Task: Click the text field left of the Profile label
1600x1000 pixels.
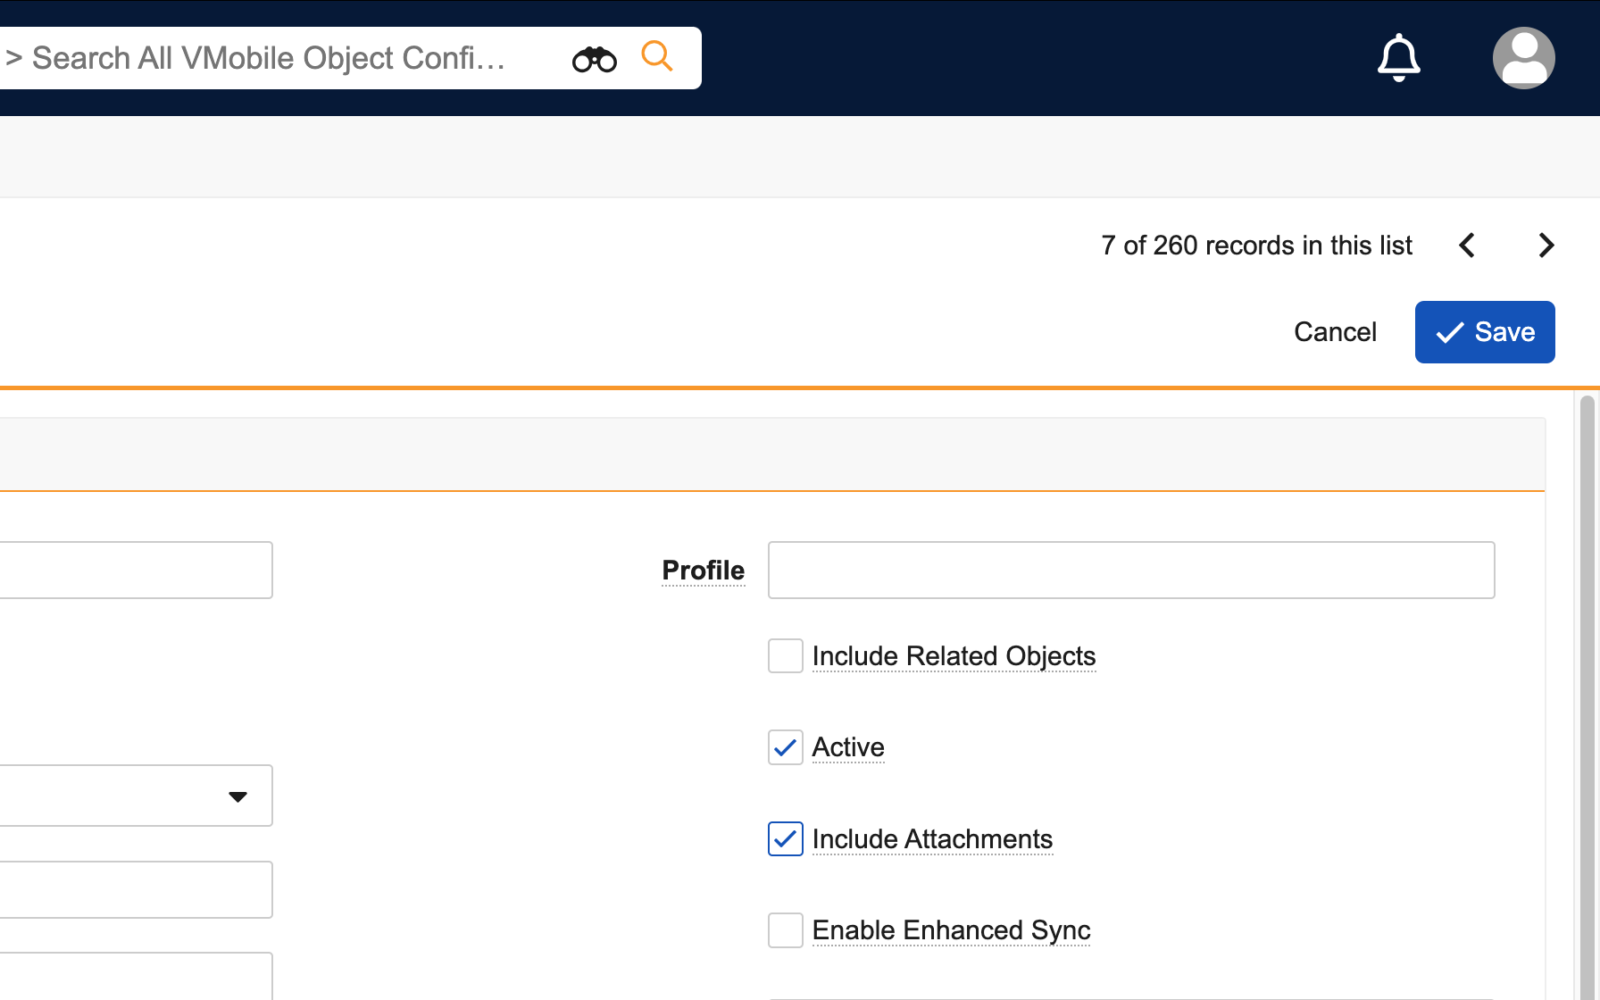Action: click(x=134, y=571)
